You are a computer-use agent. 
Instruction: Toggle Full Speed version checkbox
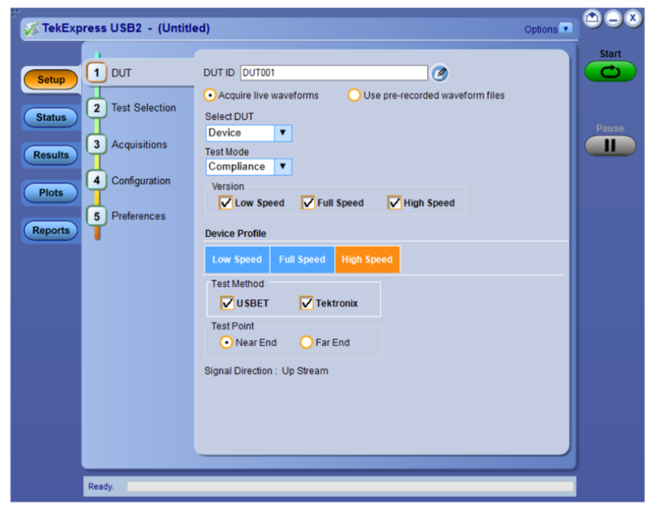click(308, 202)
